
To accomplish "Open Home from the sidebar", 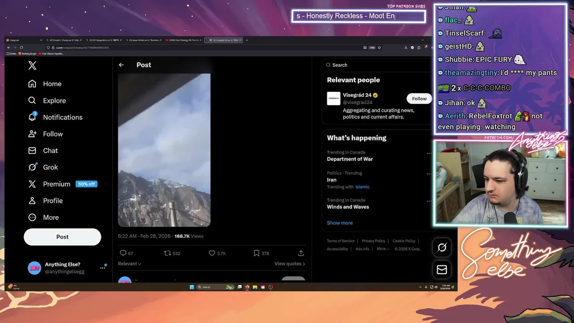I will [44, 84].
